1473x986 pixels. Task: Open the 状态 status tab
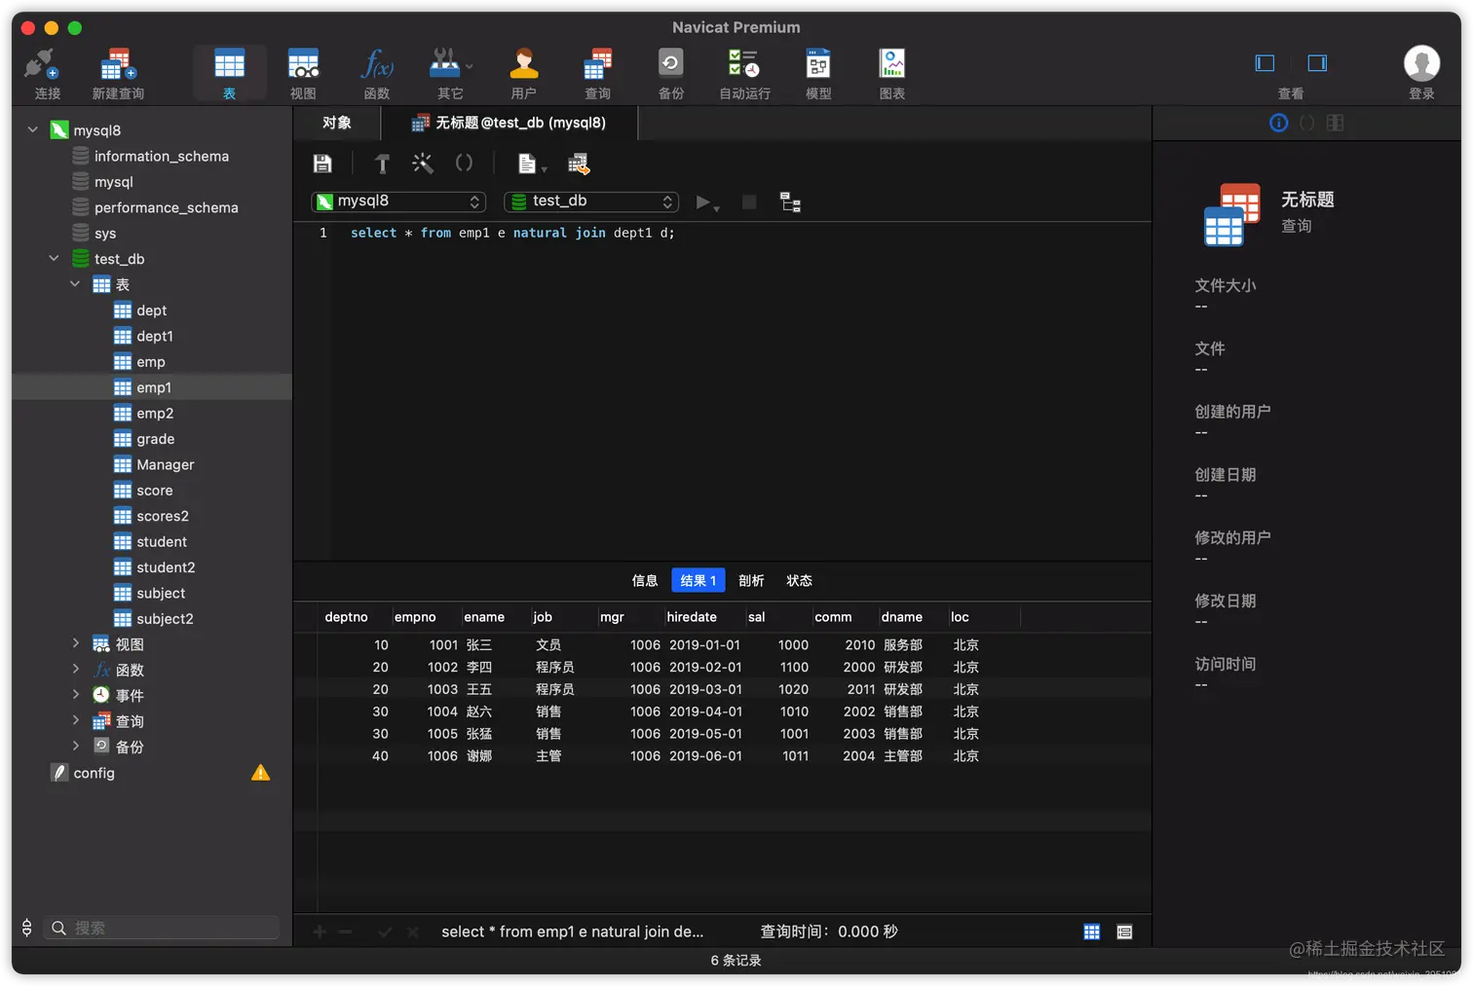(800, 580)
